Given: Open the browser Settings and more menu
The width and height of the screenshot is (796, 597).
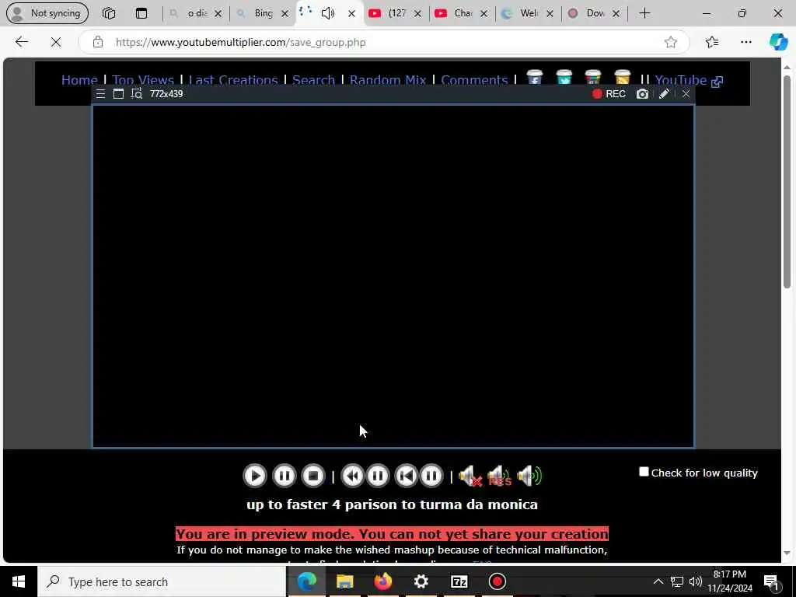Looking at the screenshot, I should click(745, 42).
